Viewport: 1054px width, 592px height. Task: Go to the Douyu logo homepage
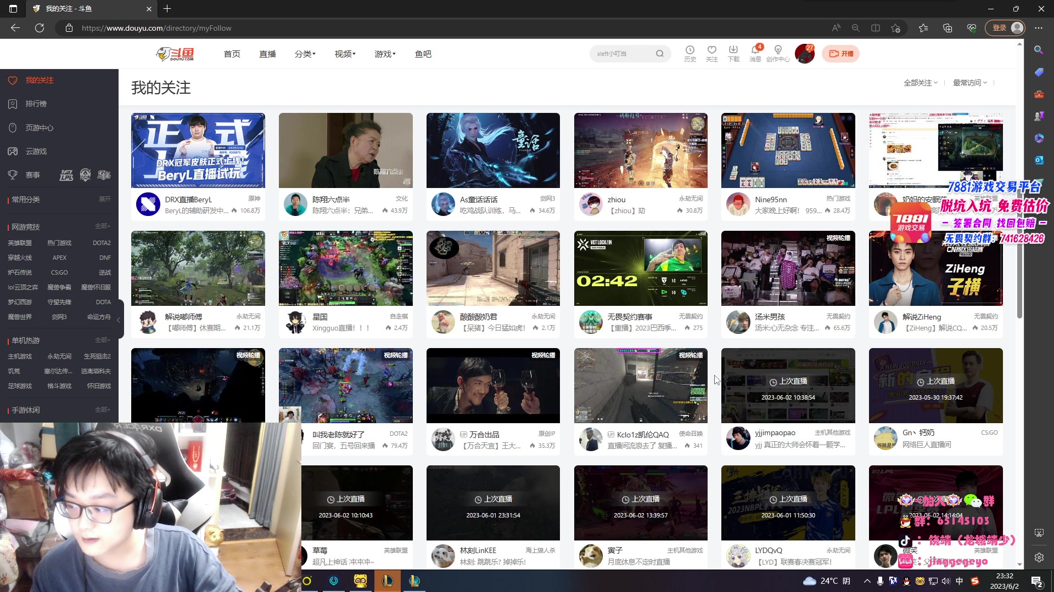pos(175,54)
